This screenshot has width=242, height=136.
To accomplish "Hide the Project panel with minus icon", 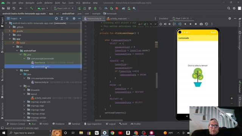I will (79, 19).
